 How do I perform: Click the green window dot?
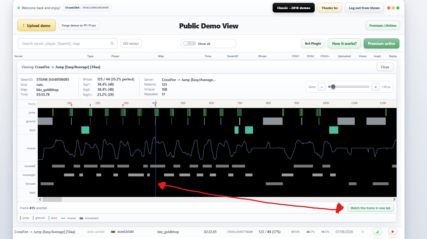pyautogui.click(x=398, y=8)
